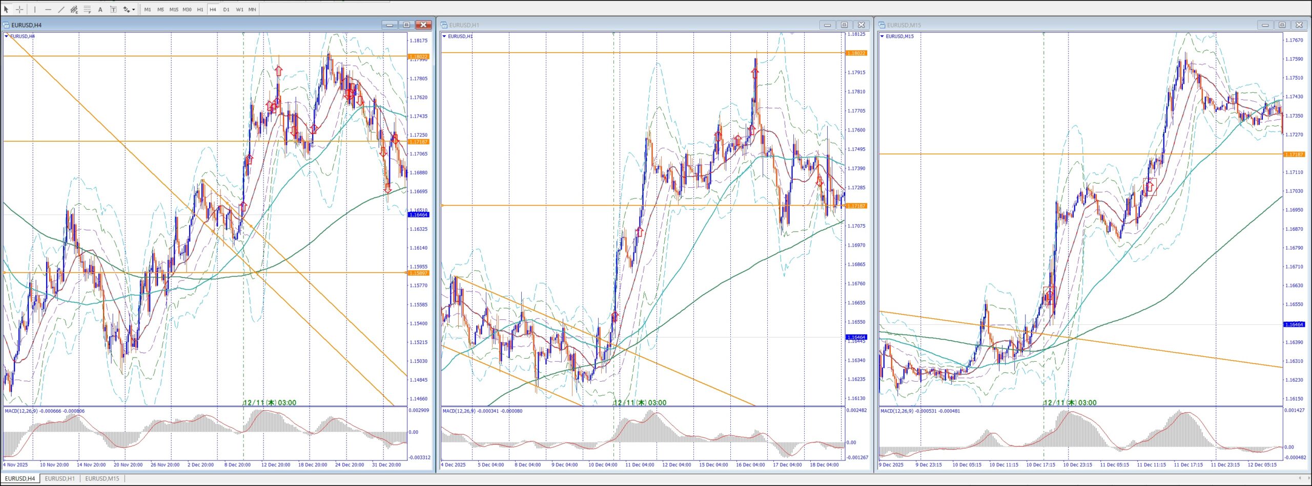Open the arrows objects dropdown

click(x=134, y=9)
